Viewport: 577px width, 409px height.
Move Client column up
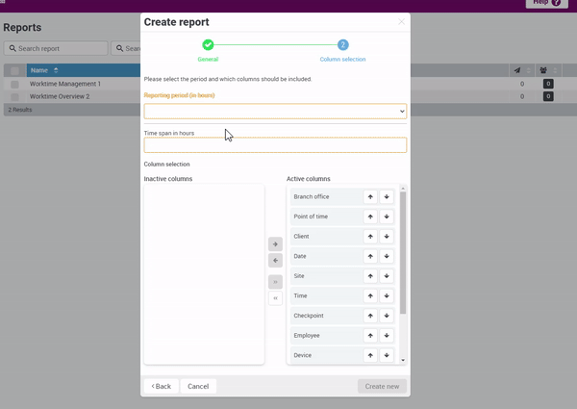pos(370,237)
